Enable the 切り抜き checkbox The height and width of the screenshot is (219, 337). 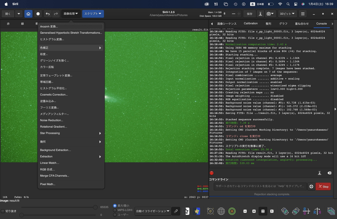(x=3, y=211)
